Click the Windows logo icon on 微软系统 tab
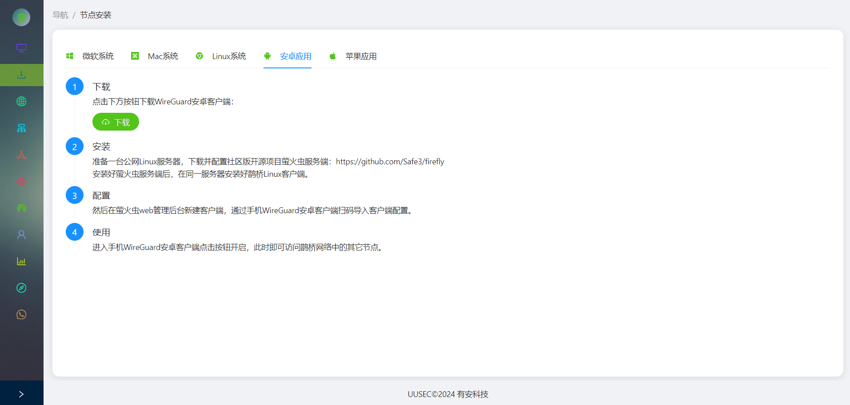The image size is (850, 405). click(x=70, y=56)
